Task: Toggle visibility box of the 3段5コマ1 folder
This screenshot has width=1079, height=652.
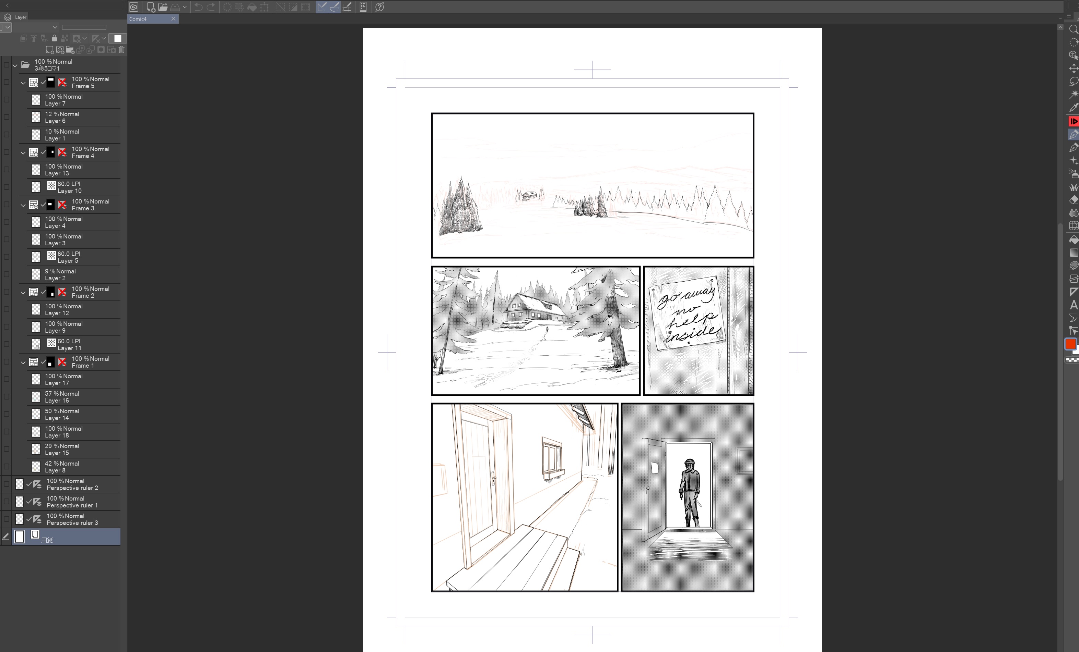Action: (6, 65)
